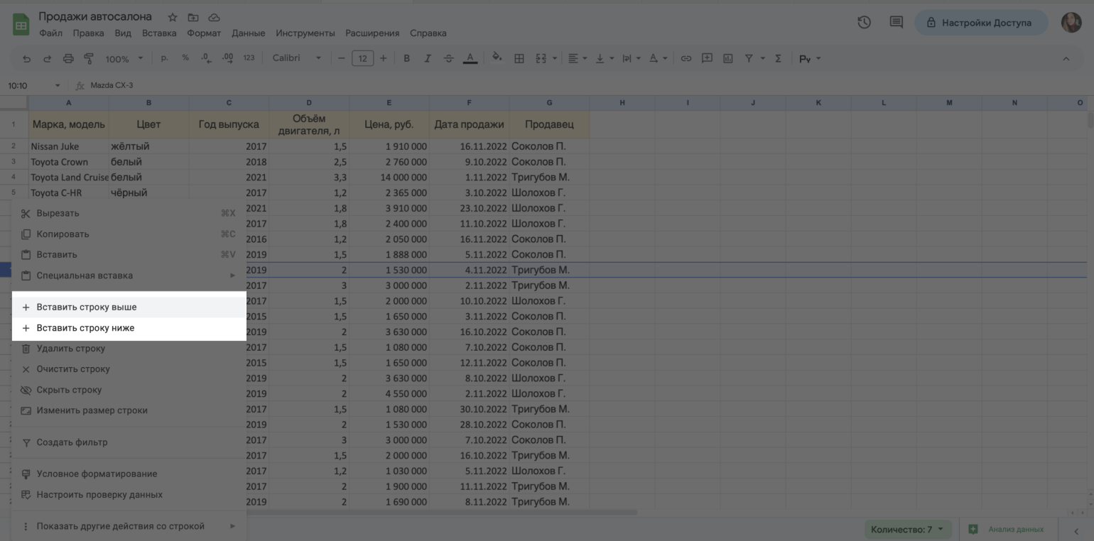1094x541 pixels.
Task: Click the functions sigma icon
Action: tap(778, 59)
